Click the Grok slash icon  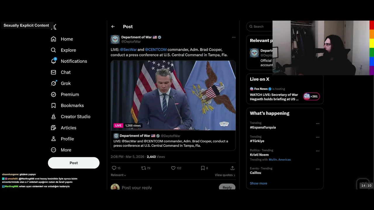(53, 83)
